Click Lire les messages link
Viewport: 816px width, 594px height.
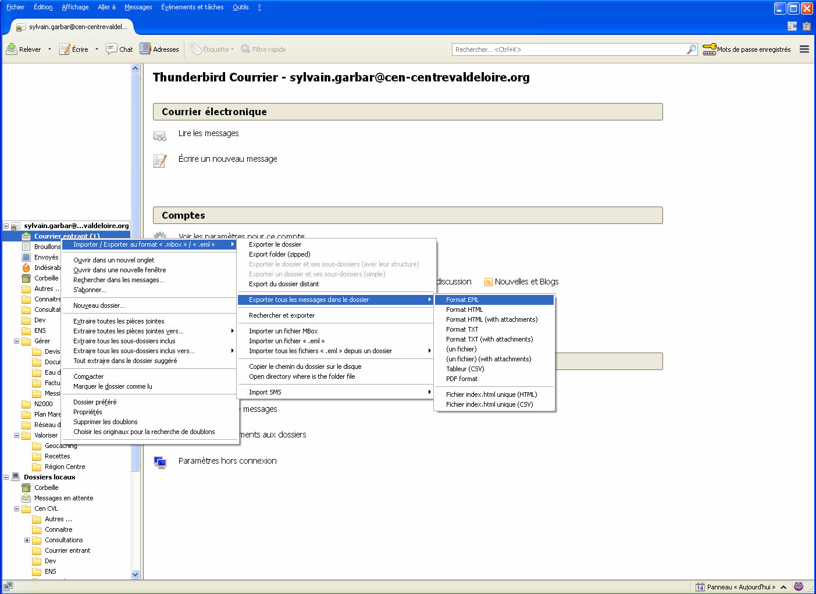208,134
